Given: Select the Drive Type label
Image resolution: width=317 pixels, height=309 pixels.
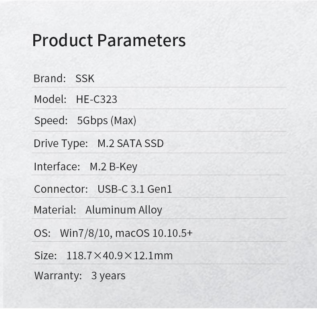Looking at the screenshot, I should click(x=61, y=143).
